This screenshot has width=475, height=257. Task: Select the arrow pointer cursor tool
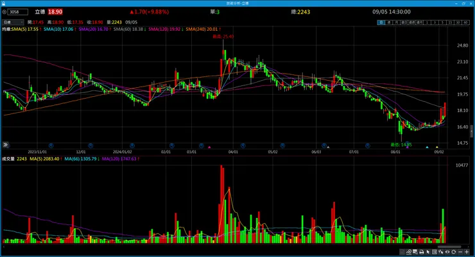(x=428, y=252)
